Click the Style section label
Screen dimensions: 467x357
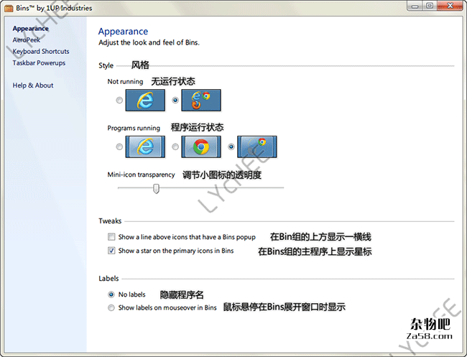click(106, 65)
